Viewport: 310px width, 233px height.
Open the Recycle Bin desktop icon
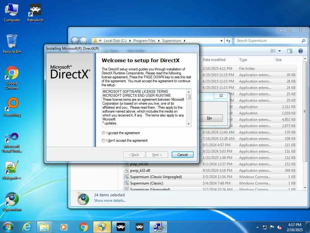click(x=12, y=44)
